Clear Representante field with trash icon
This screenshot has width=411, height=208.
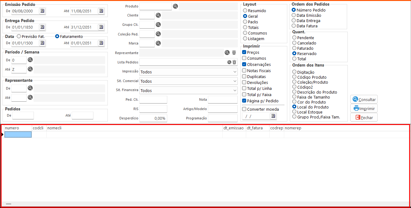pyautogui.click(x=234, y=53)
